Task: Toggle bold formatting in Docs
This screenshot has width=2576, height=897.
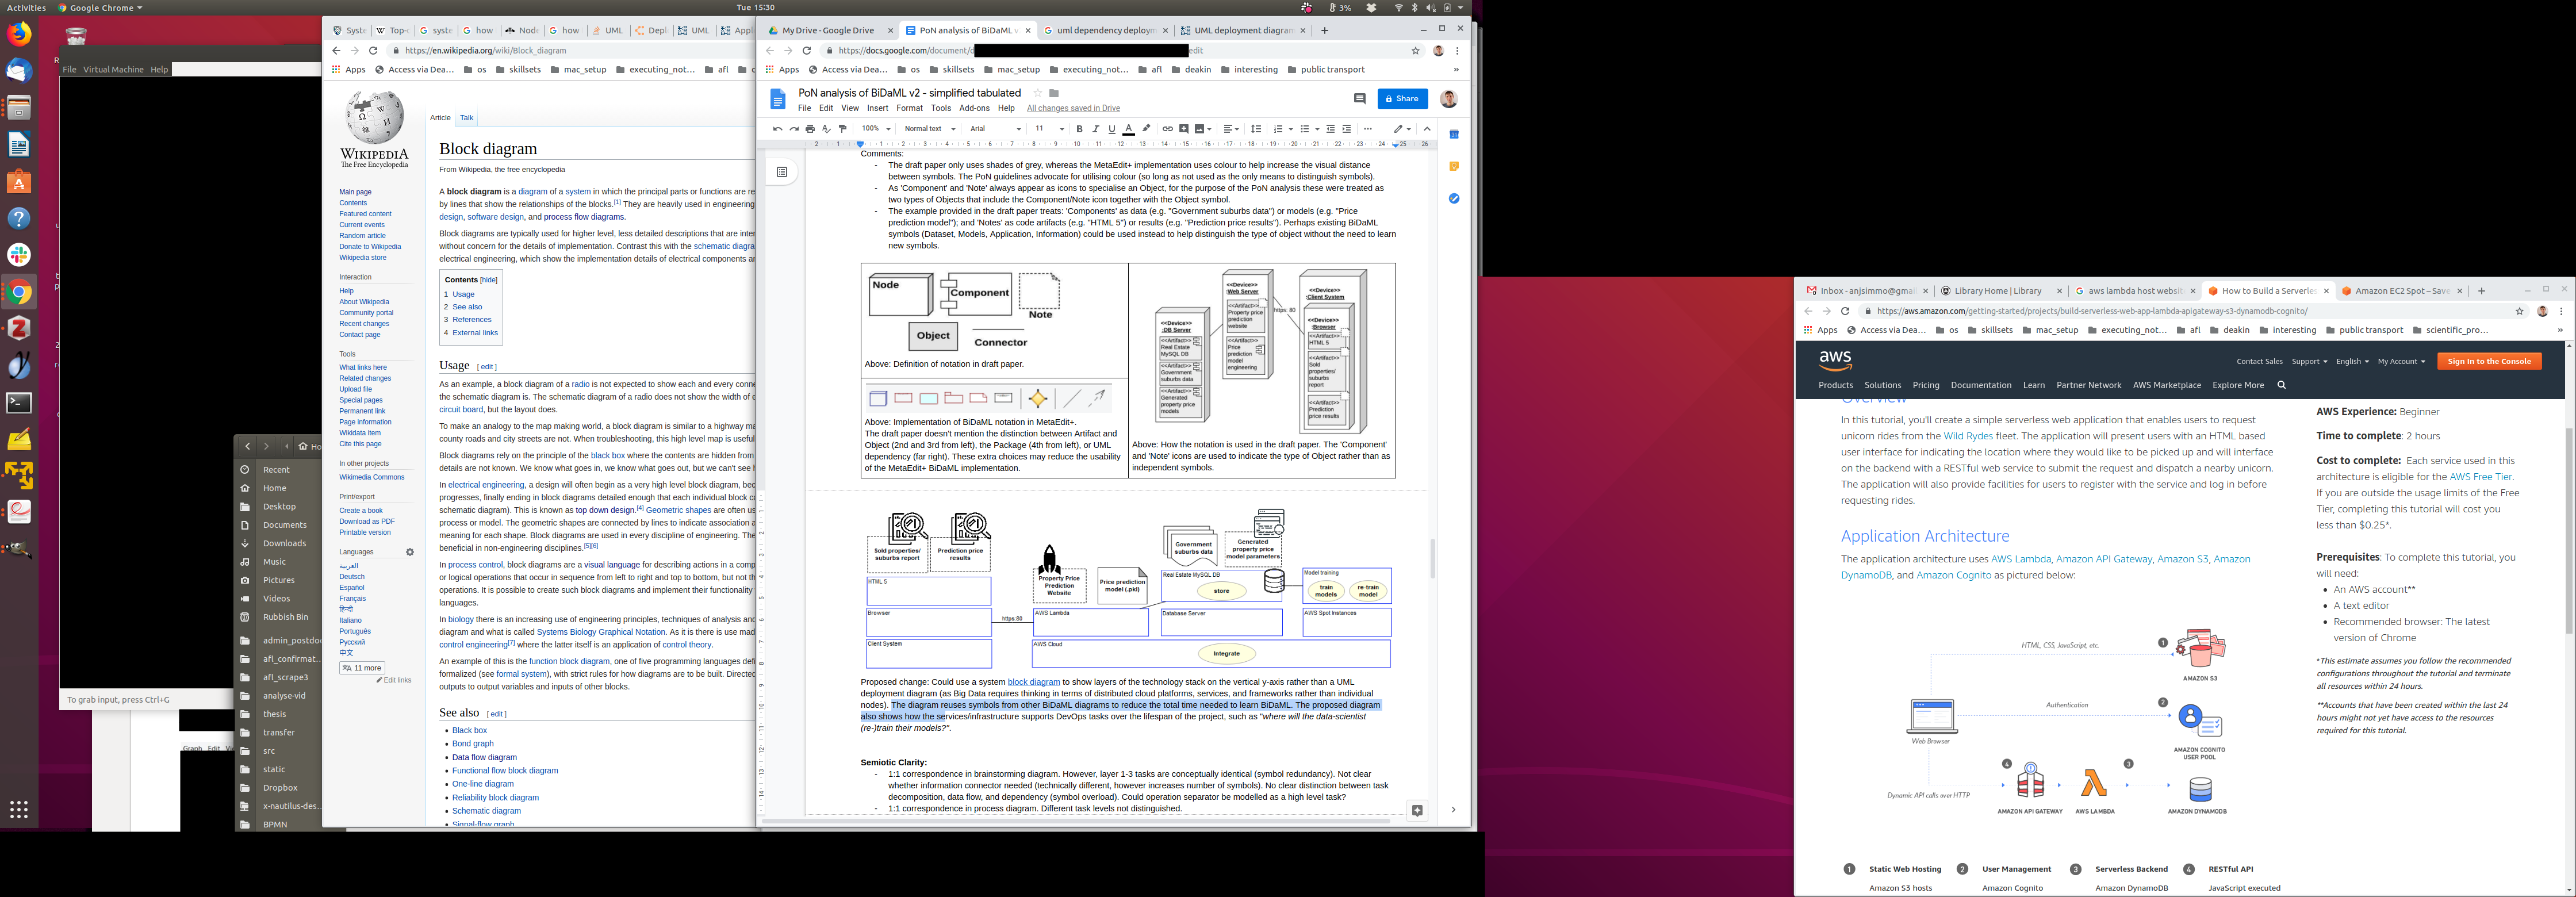Action: click(x=1079, y=129)
